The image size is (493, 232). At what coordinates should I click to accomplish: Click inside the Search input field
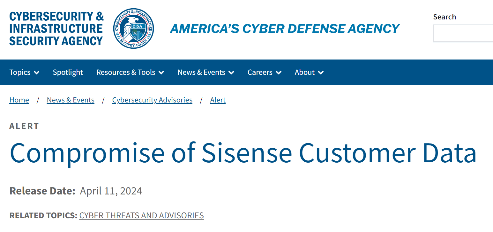pyautogui.click(x=463, y=33)
